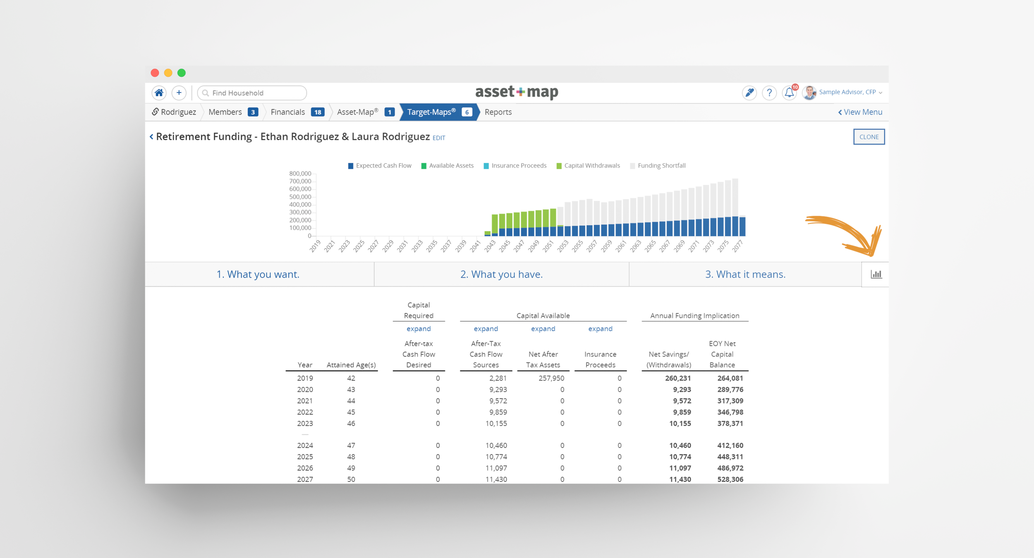Toggle the Expected Cash Flow legend series
The width and height of the screenshot is (1034, 558).
coord(383,166)
